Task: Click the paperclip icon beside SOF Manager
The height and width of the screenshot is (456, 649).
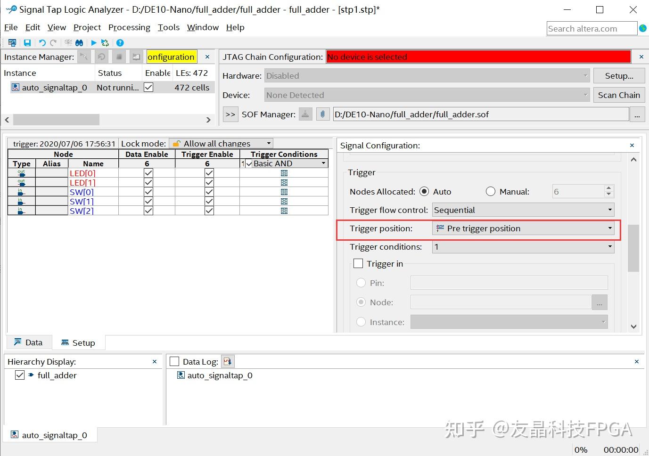Action: (323, 114)
